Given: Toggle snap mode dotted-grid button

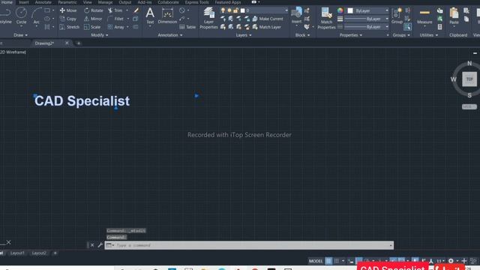Looking at the screenshot, I should [337, 261].
